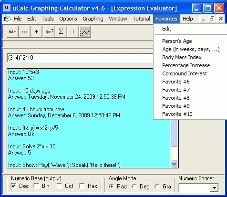Image resolution: width=227 pixels, height=197 pixels.
Task: Minimize the inner Expression Evaluator window
Action: click(x=203, y=19)
